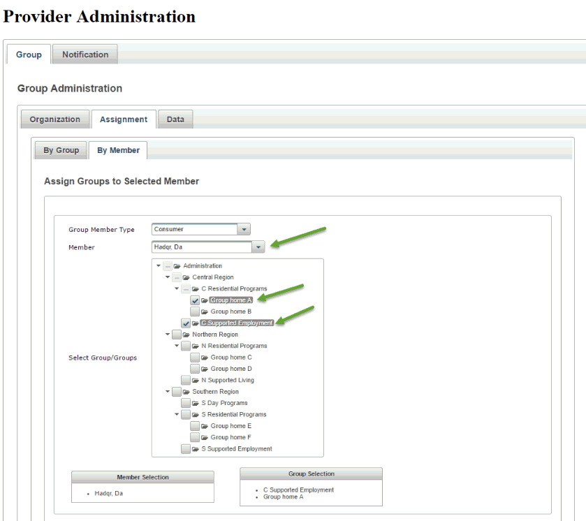Open the Data tab
The height and width of the screenshot is (521, 586).
[x=175, y=119]
